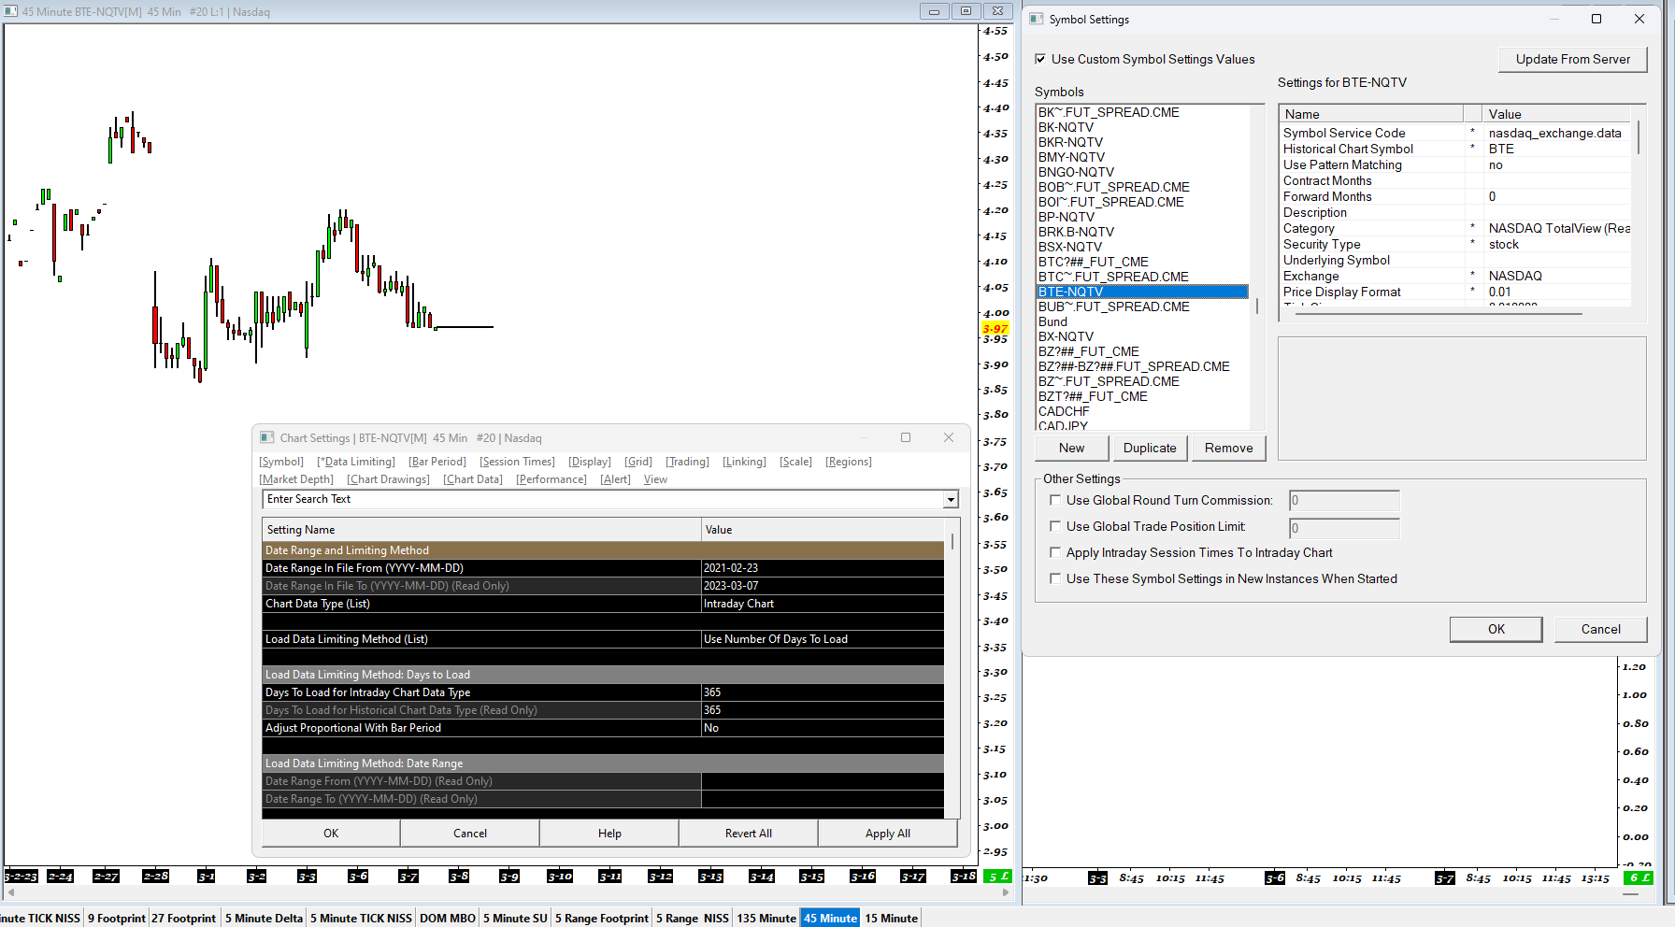
Task: Open the Grid settings tab
Action: [x=638, y=462]
